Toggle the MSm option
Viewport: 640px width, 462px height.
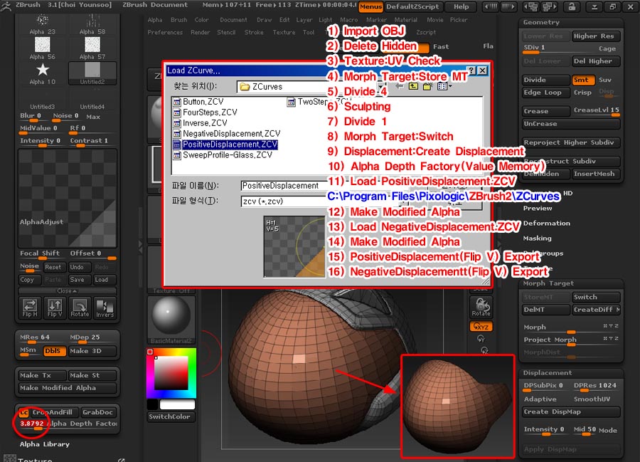(28, 350)
